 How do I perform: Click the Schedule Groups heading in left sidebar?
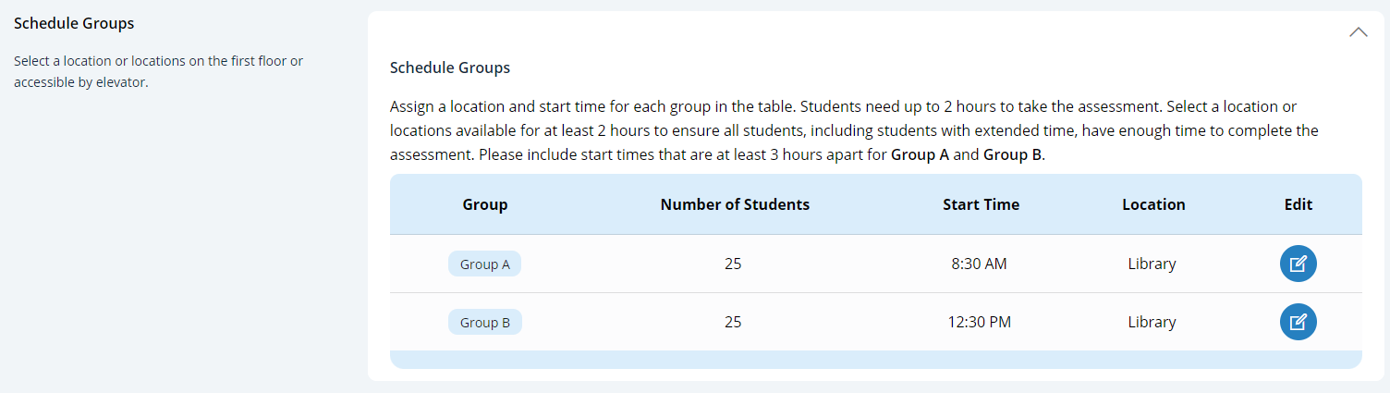click(x=74, y=23)
